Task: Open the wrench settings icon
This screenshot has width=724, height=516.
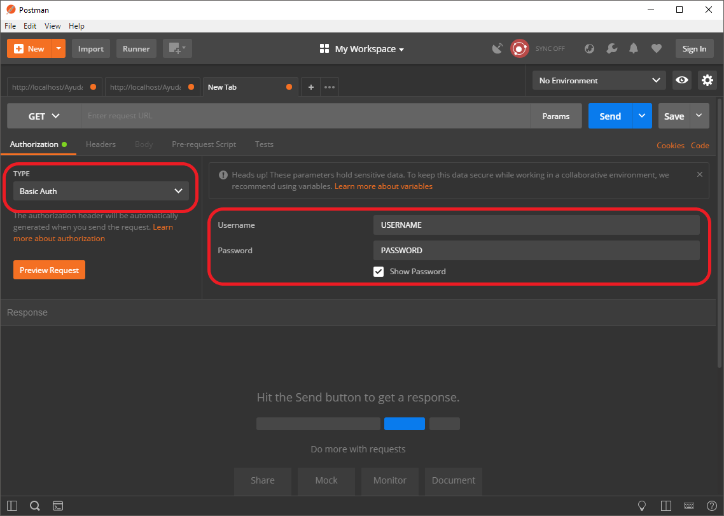Action: (612, 48)
